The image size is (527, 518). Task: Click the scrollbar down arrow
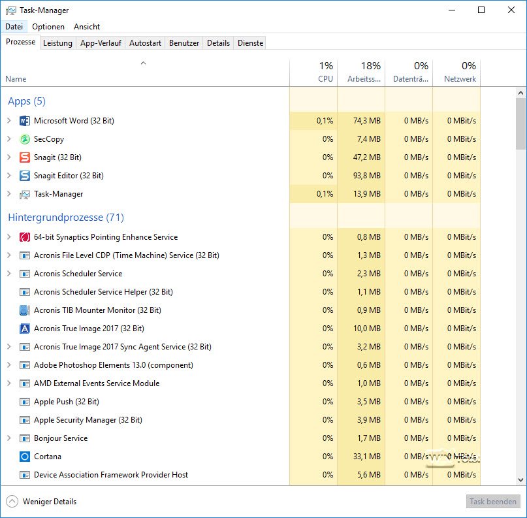point(521,480)
